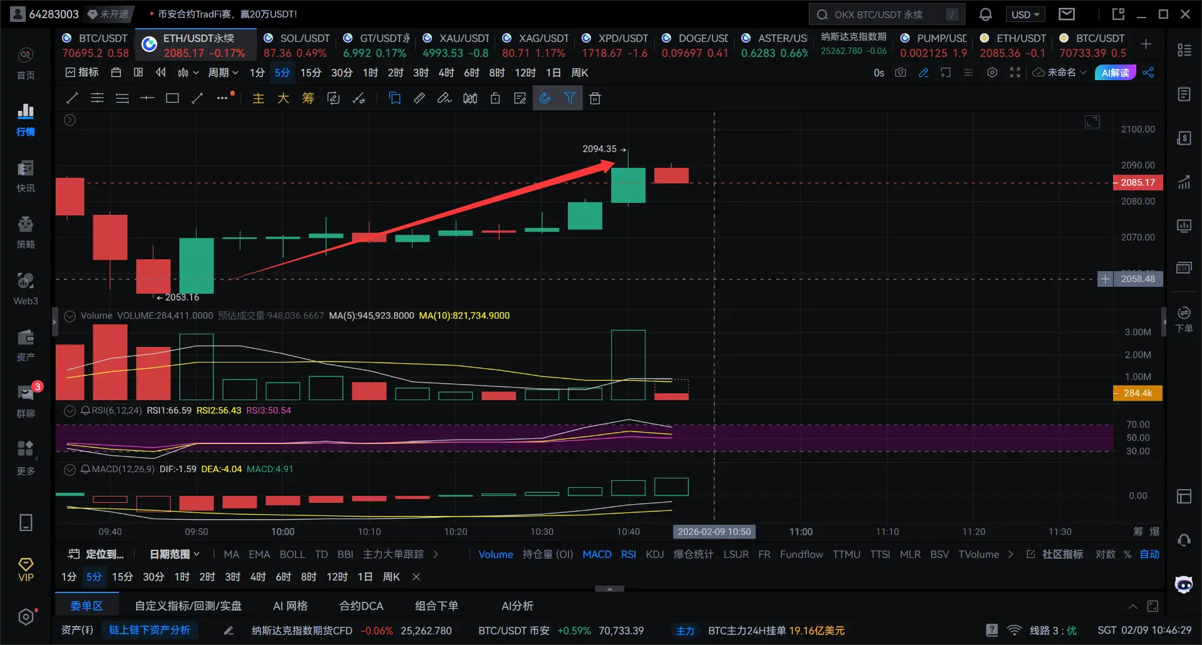This screenshot has width=1202, height=645.
Task: Open chart settings gear in chart toolbar
Action: coord(992,73)
